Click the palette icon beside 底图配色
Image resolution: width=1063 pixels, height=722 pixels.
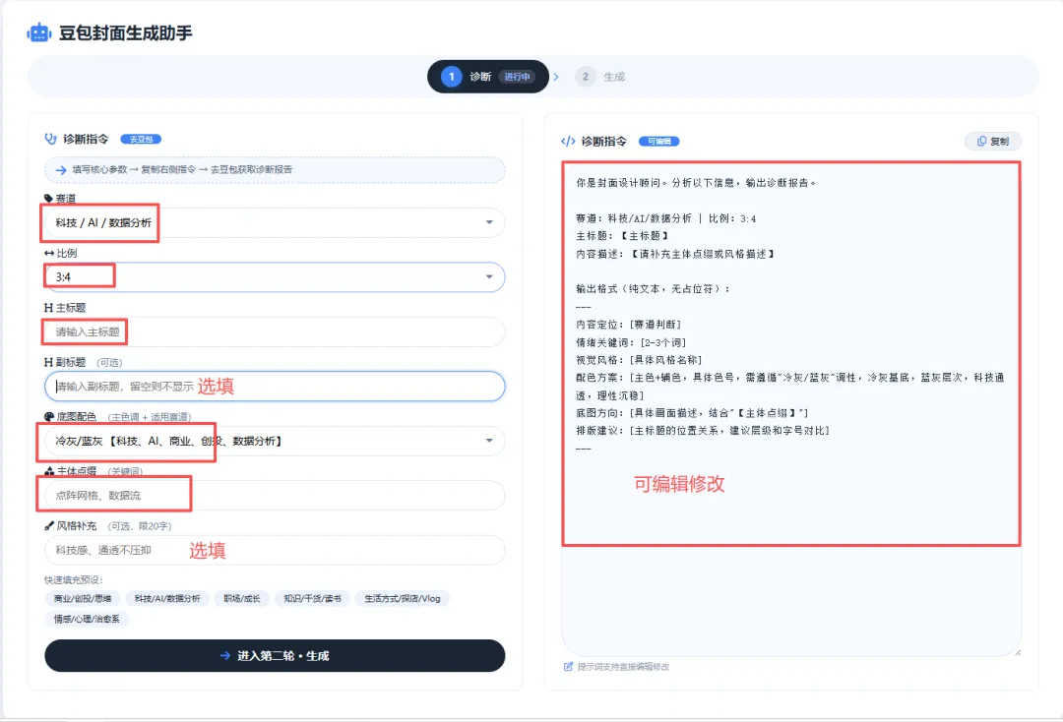coord(49,416)
